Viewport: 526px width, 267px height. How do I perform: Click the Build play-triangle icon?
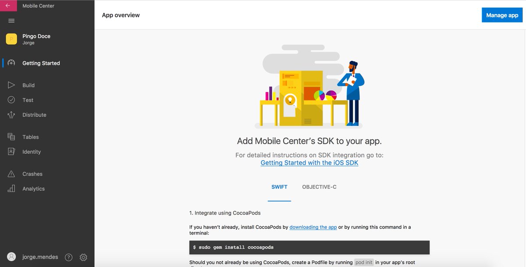[x=11, y=85]
